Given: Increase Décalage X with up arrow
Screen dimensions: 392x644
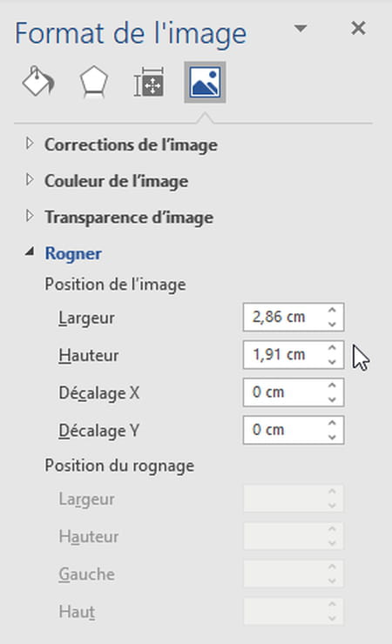Looking at the screenshot, I should 332,386.
